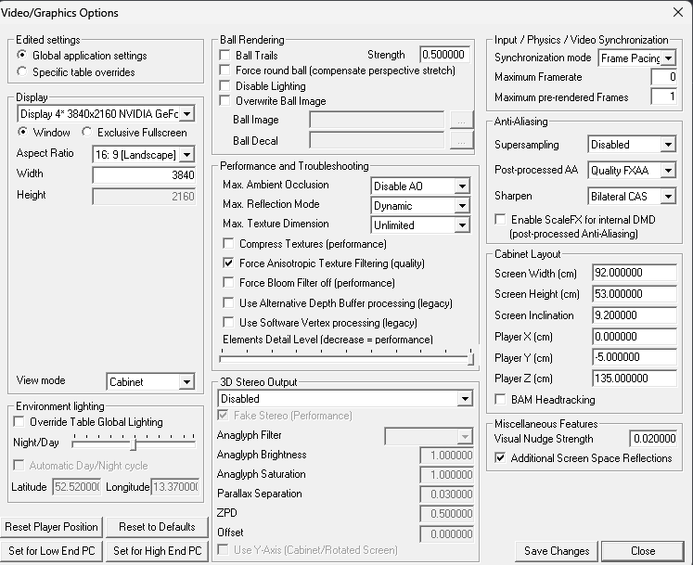This screenshot has width=693, height=565.
Task: Click Screen Width (cm) field
Action: [635, 273]
